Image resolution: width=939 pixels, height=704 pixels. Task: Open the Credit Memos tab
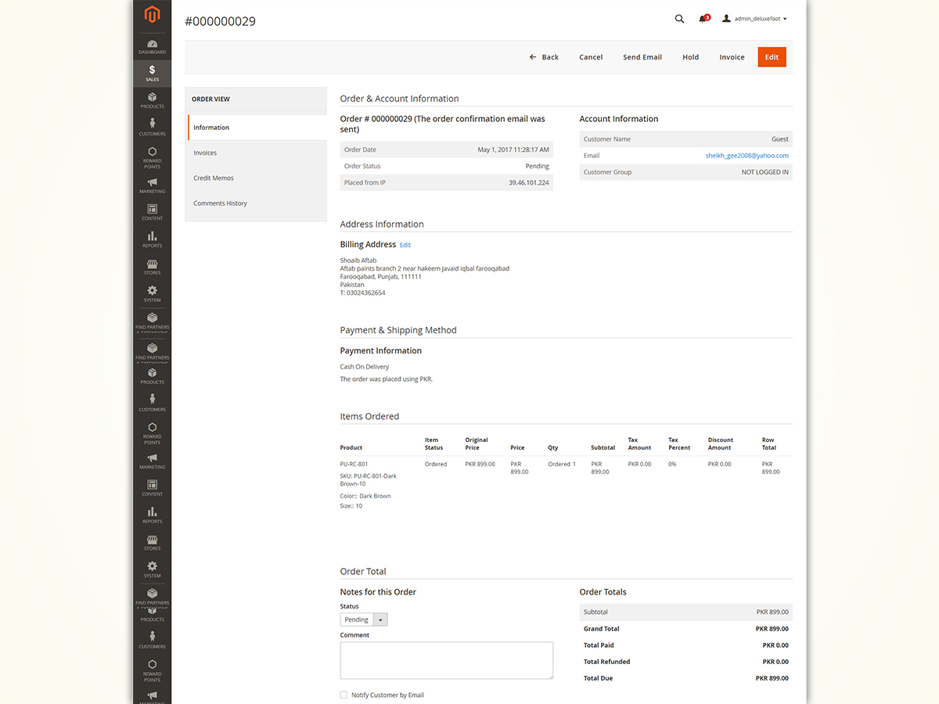click(214, 178)
